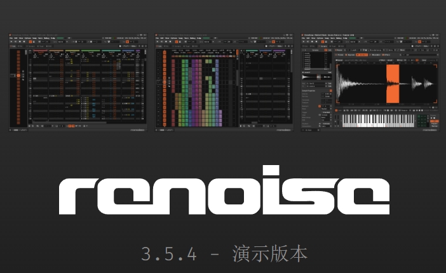Click the colorful pattern matrix screenshot thumbnail
Image resolution: width=446 pixels, height=273 pixels.
coord(224,83)
